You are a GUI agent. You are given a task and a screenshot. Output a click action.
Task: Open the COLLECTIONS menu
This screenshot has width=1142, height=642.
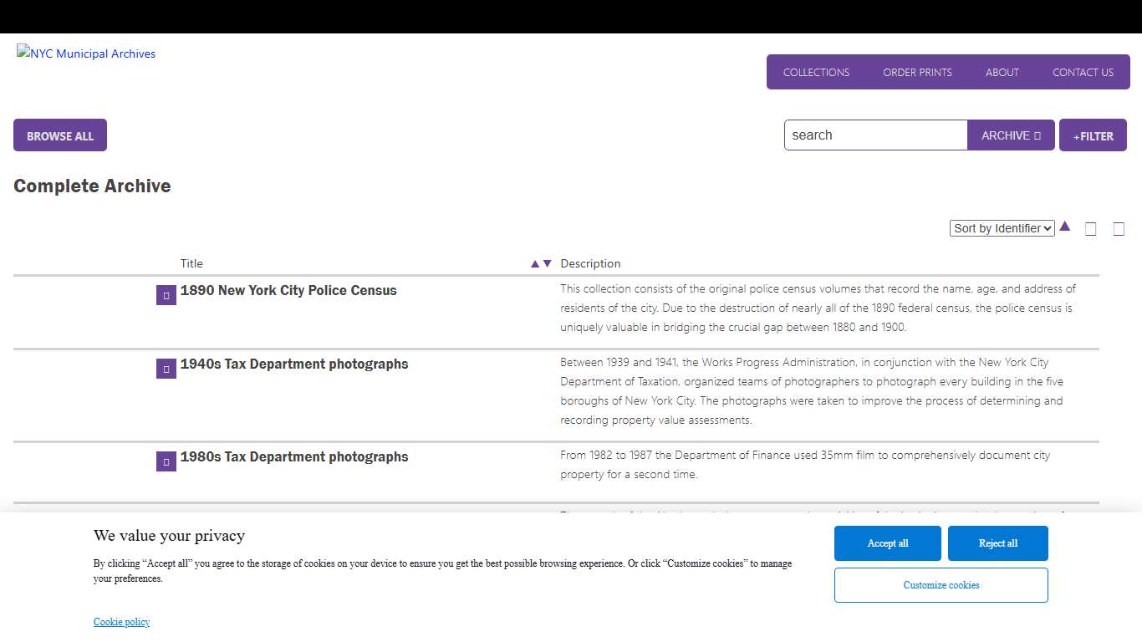point(815,73)
